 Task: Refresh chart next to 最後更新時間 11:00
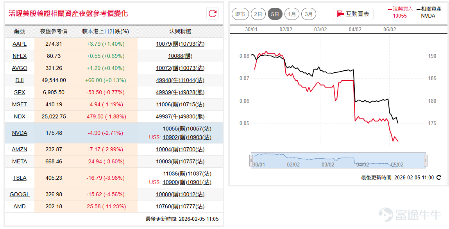pos(439,177)
